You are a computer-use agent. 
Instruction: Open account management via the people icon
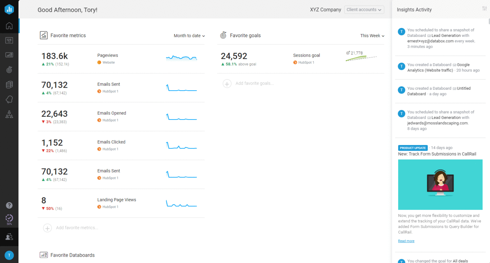[9, 114]
